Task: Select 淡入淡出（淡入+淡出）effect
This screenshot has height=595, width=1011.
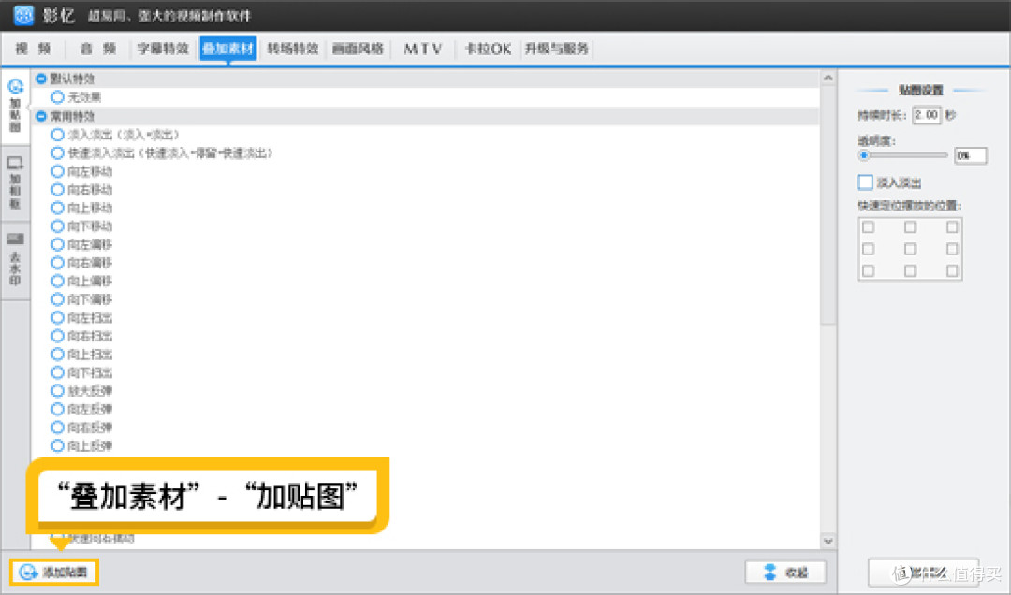Action: click(x=57, y=135)
